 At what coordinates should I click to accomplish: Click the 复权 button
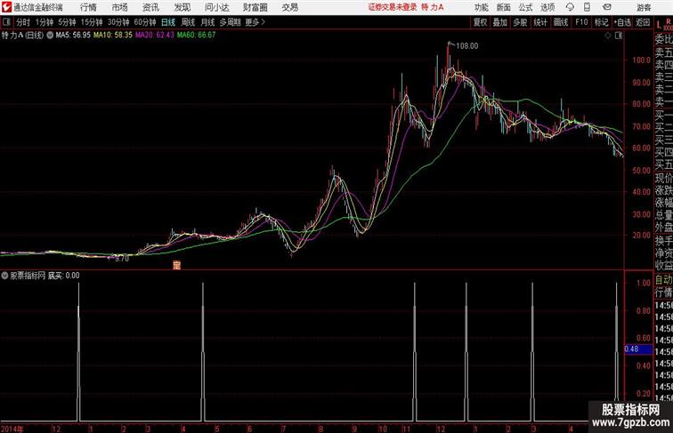(x=480, y=22)
